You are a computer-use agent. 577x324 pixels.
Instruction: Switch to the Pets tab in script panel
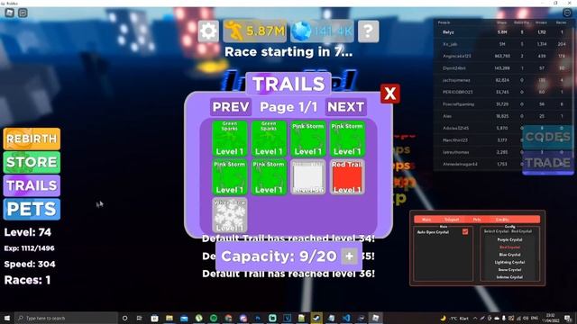click(x=477, y=220)
